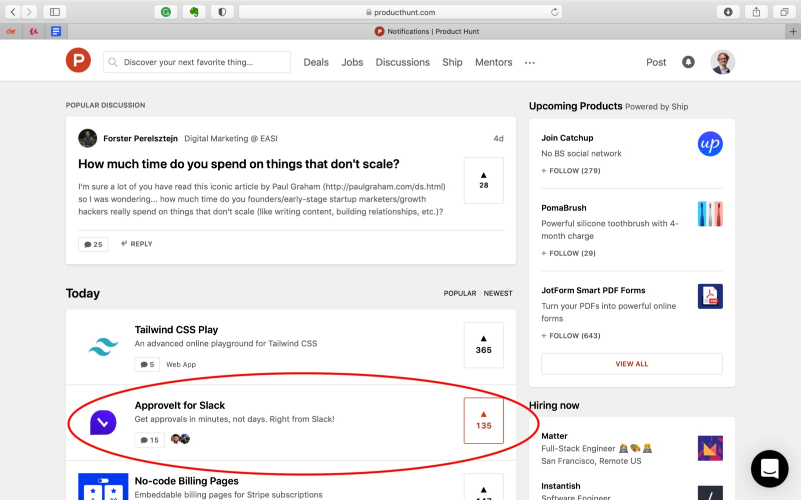Click the Product Hunt logo

point(78,60)
